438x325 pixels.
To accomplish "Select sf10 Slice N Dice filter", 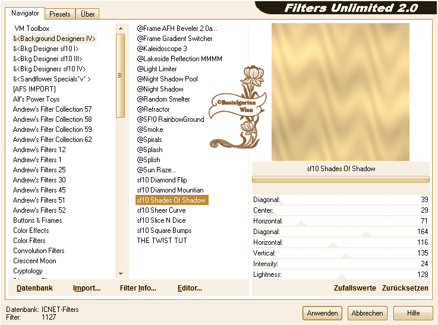I will (x=161, y=220).
